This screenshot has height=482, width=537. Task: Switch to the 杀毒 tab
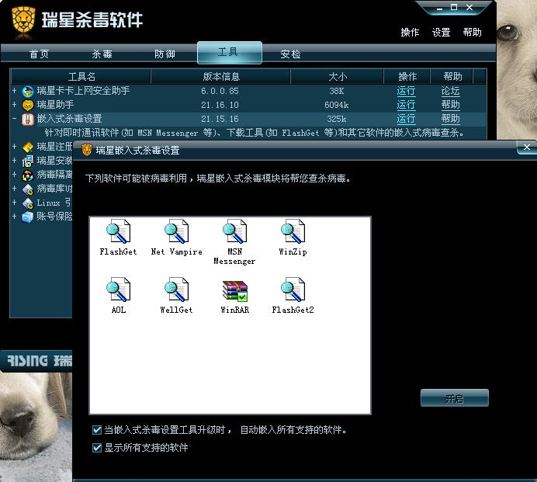click(102, 54)
